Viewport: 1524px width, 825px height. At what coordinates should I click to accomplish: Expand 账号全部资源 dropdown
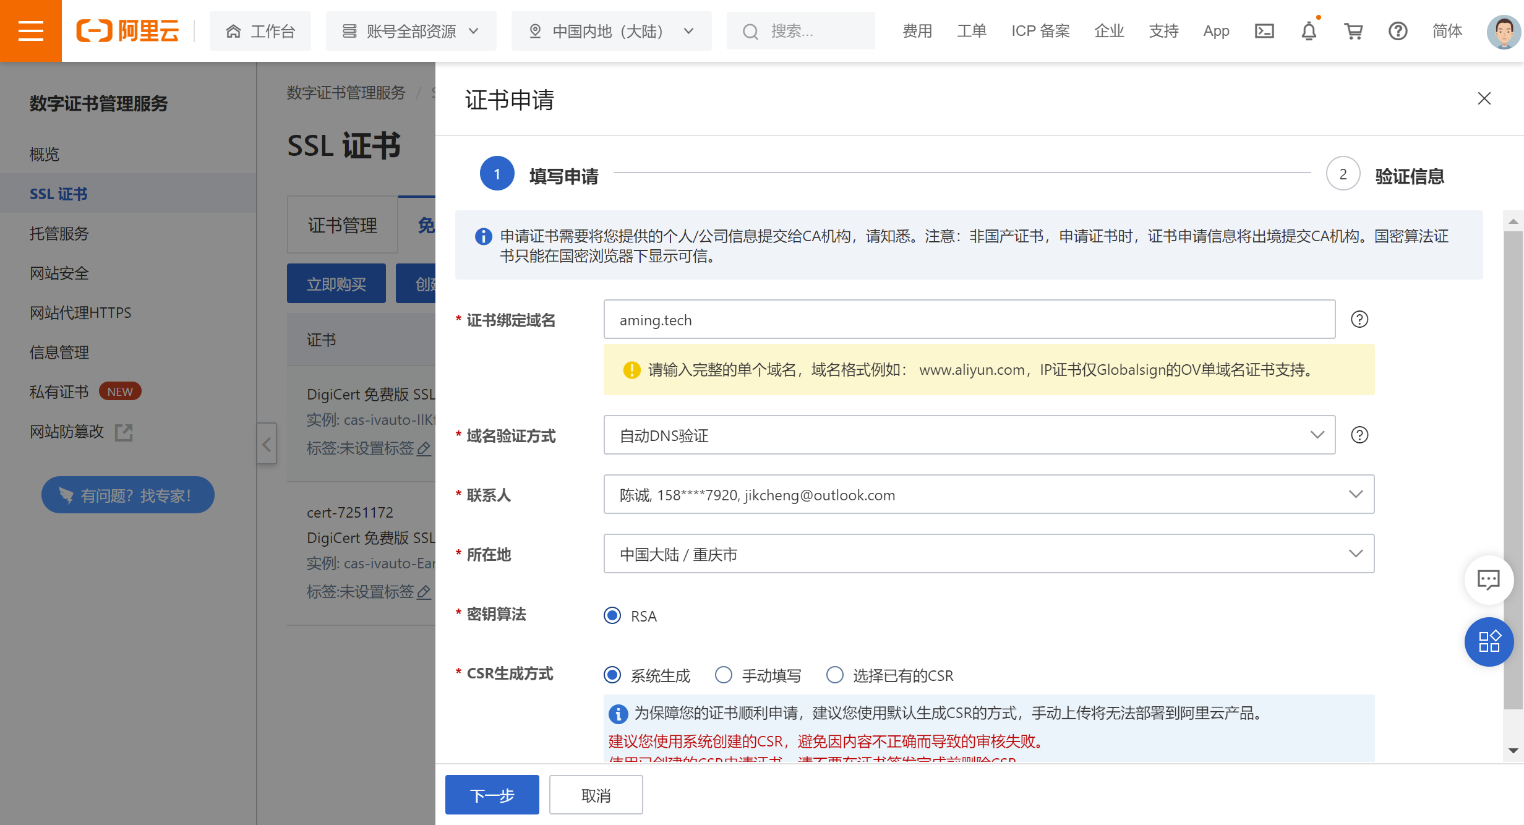tap(411, 31)
